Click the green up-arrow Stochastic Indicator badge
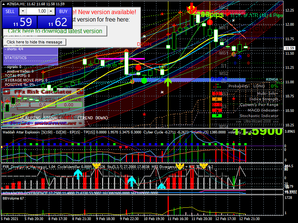The image size is (298, 223). tap(217, 116)
